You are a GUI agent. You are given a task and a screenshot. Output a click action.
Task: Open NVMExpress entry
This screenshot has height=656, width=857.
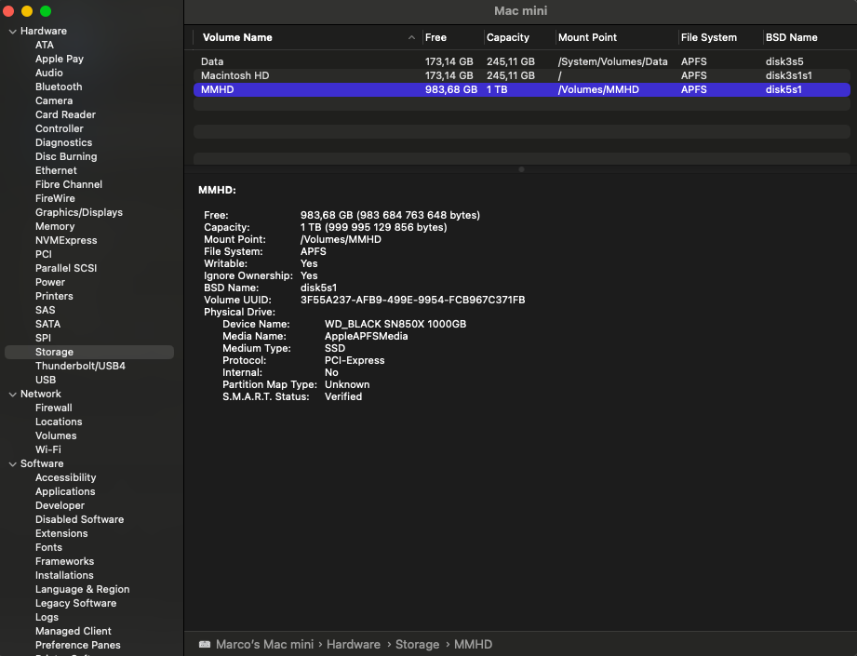click(x=66, y=240)
